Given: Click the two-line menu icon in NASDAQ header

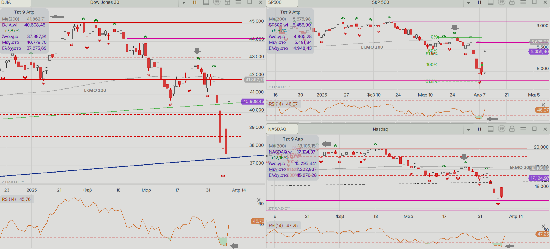Looking at the screenshot, I should tap(523, 129).
